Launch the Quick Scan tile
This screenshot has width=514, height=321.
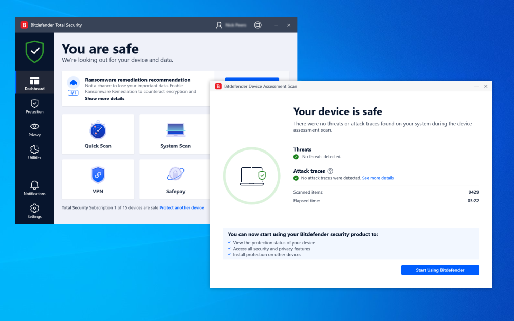pos(98,134)
